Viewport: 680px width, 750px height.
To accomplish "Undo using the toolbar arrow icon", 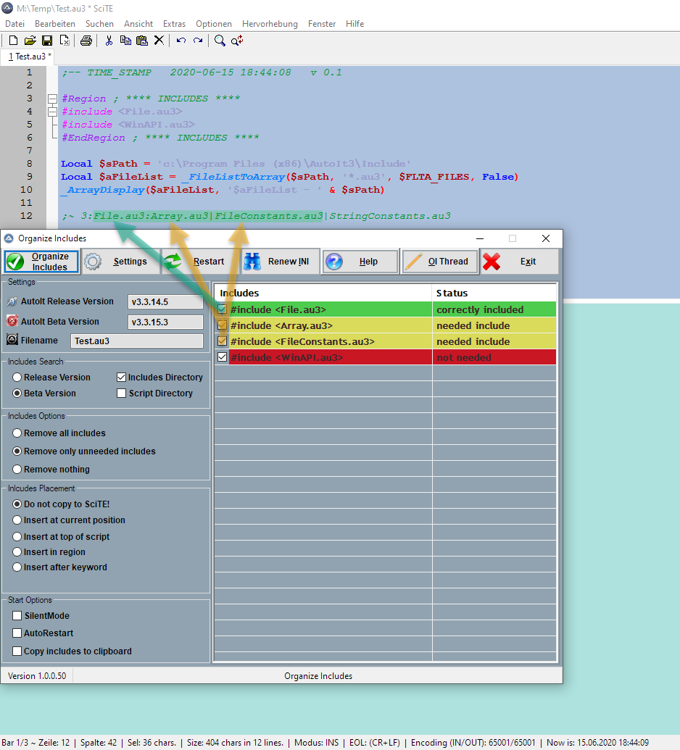I will 181,41.
